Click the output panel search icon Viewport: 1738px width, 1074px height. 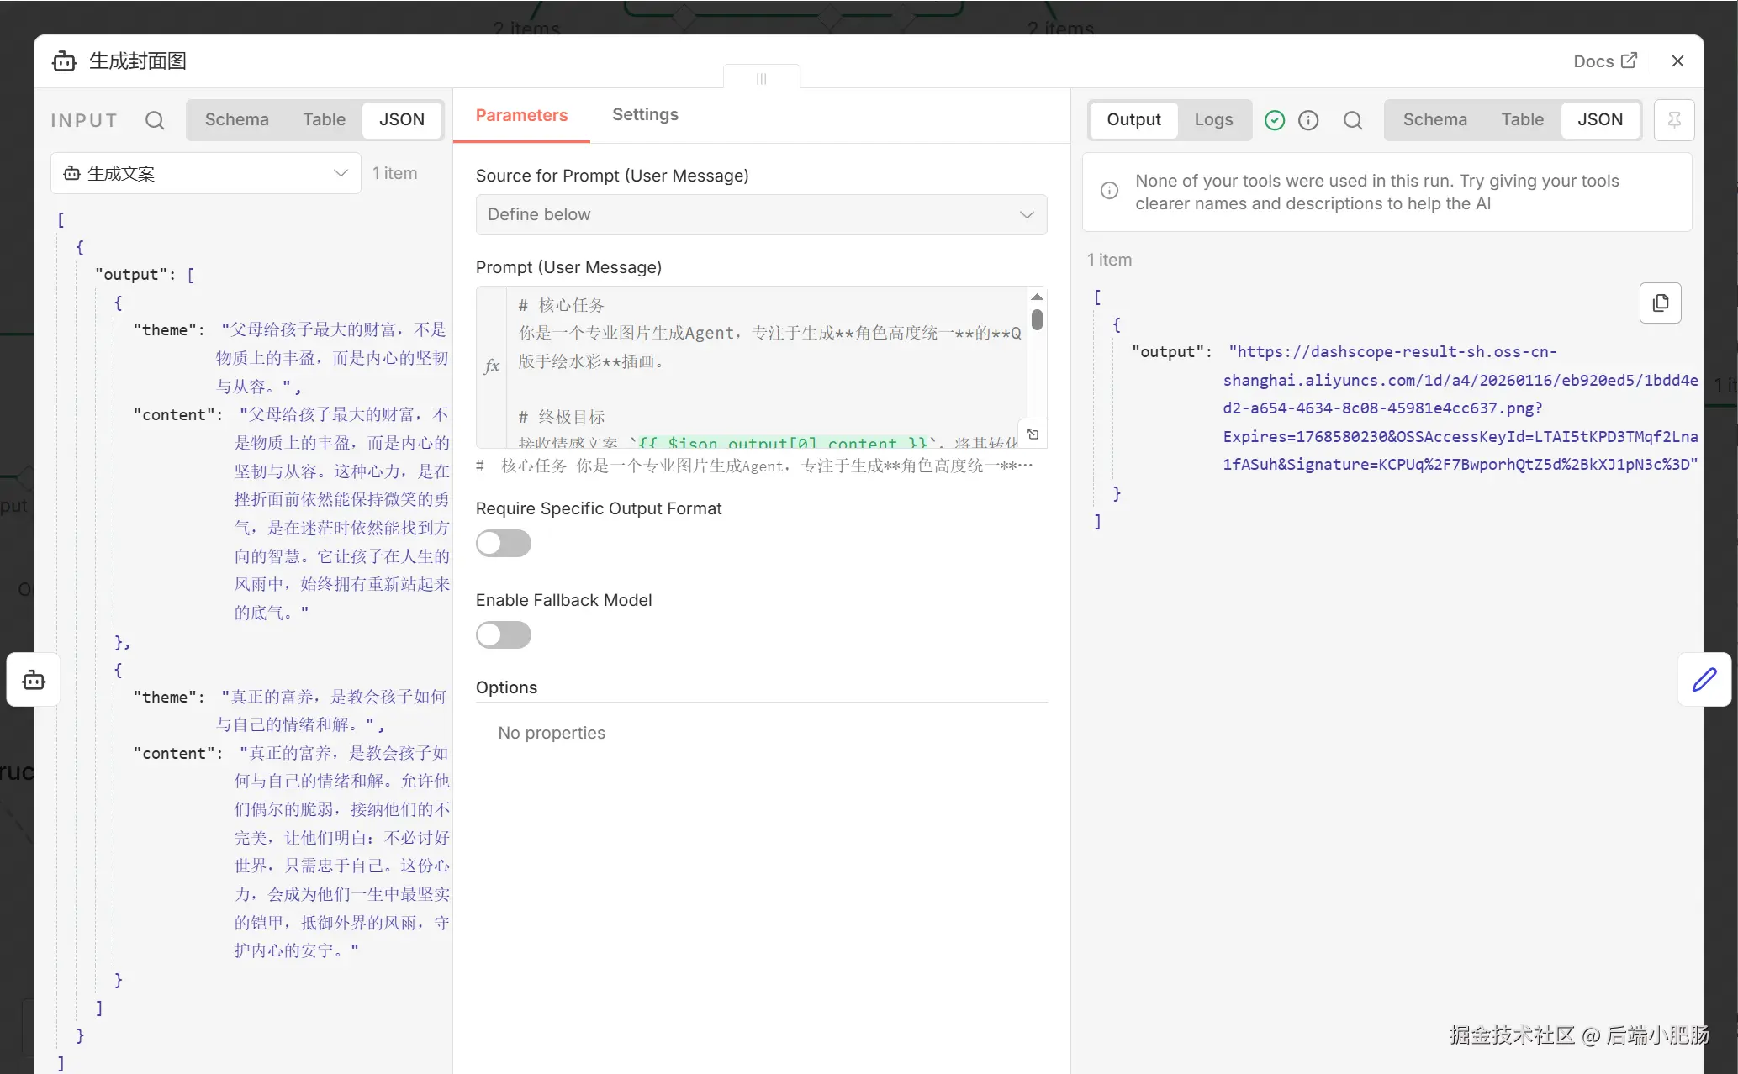(1352, 120)
